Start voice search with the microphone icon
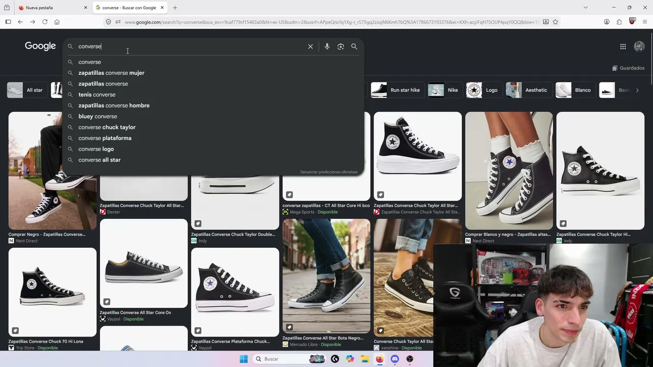The image size is (653, 367). click(x=327, y=46)
